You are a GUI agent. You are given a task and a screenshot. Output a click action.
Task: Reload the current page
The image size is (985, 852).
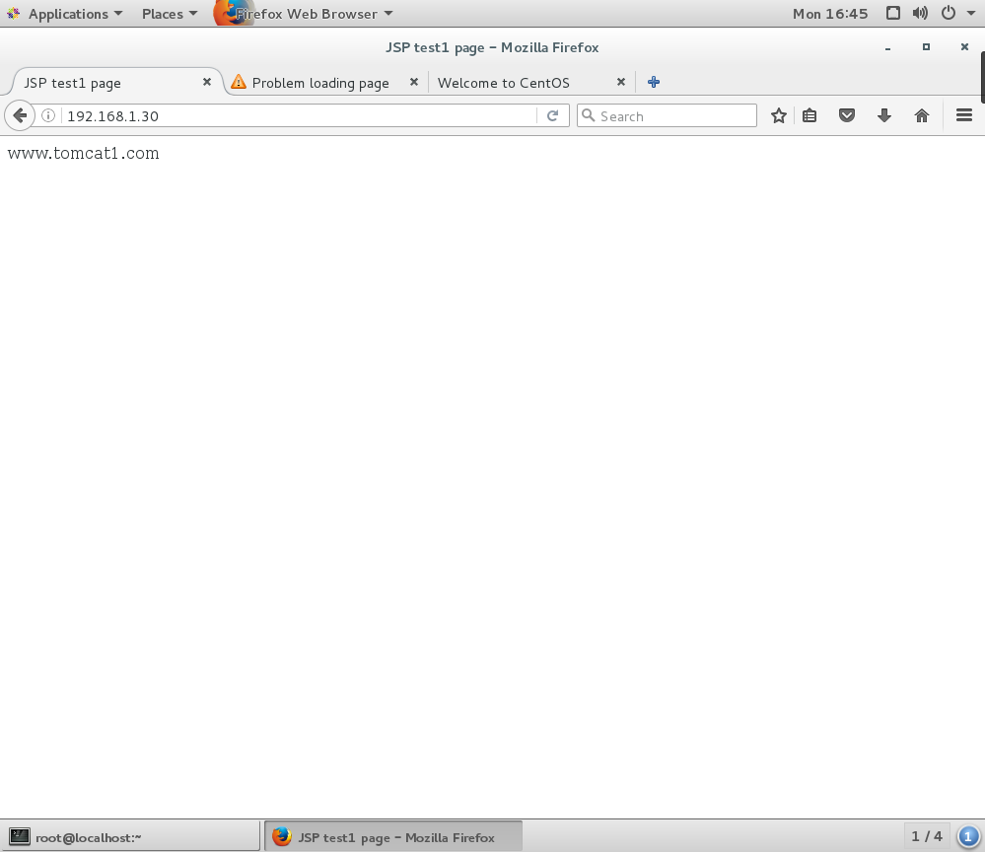(x=553, y=115)
